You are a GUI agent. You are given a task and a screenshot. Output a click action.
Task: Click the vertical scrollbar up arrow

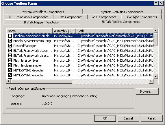156,31
